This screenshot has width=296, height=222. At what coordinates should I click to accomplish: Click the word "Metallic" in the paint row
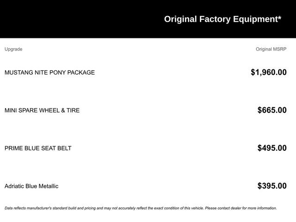(x=48, y=186)
